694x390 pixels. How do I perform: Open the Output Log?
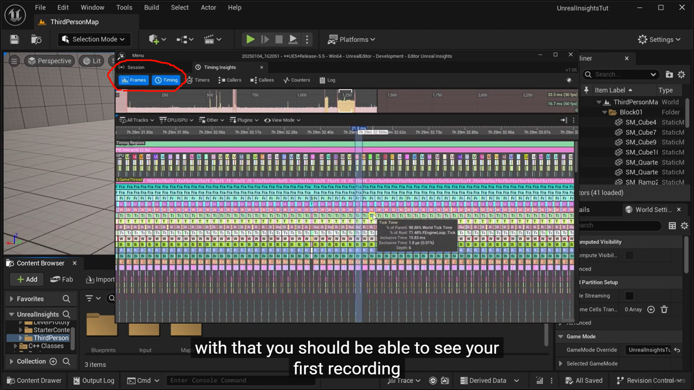click(94, 381)
